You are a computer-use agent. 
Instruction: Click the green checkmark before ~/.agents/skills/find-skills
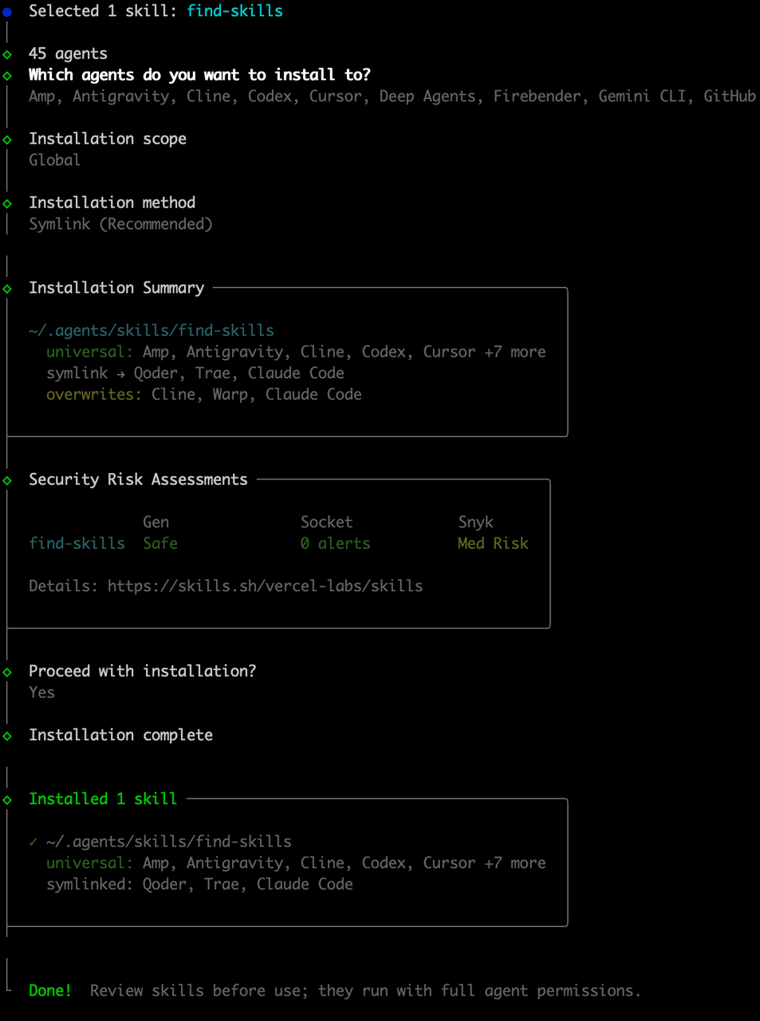33,842
